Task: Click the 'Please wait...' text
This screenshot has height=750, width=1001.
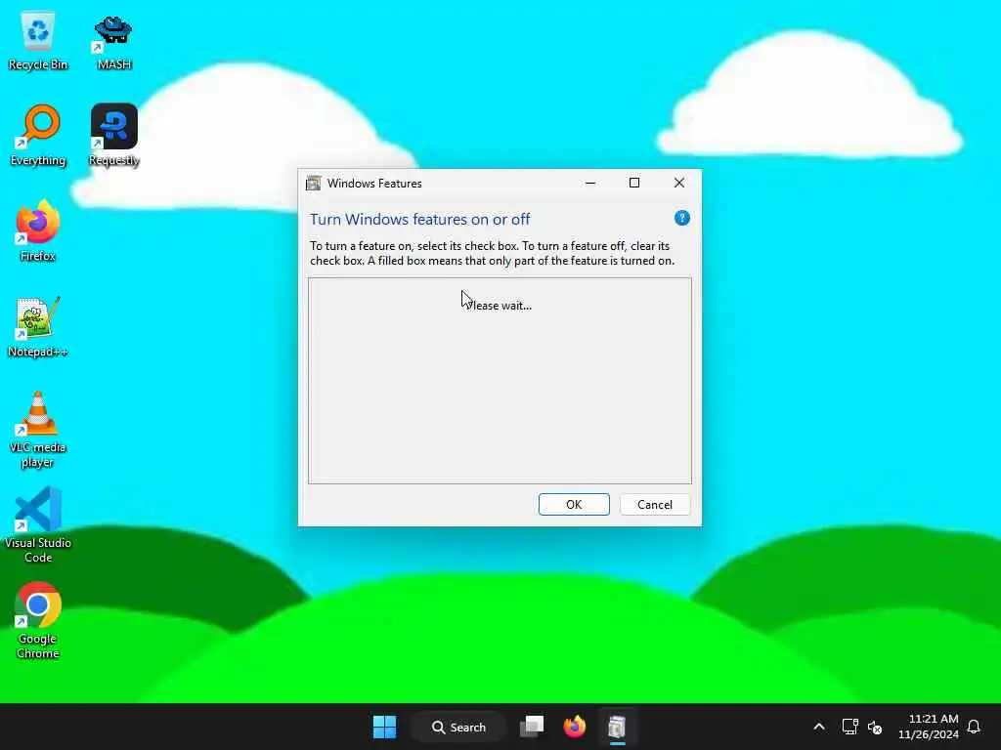Action: pyautogui.click(x=499, y=306)
